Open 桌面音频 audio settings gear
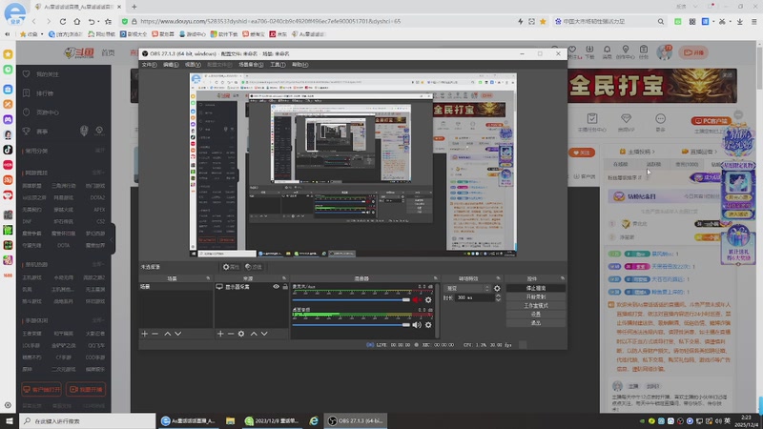 [428, 325]
